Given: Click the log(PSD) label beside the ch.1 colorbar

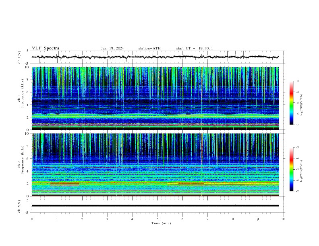Looking at the screenshot, I should 302,105.
